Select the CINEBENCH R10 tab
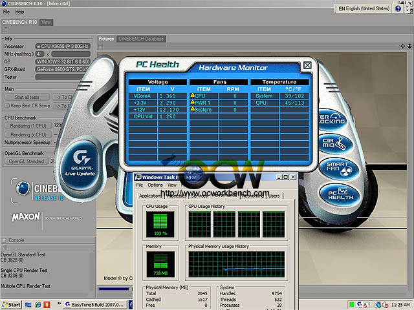The width and height of the screenshot is (414, 310). click(x=19, y=22)
